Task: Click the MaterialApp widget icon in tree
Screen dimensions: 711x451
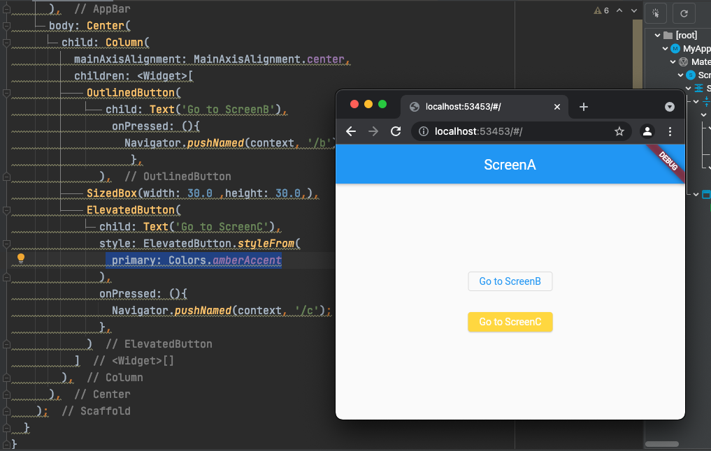Action: [683, 61]
